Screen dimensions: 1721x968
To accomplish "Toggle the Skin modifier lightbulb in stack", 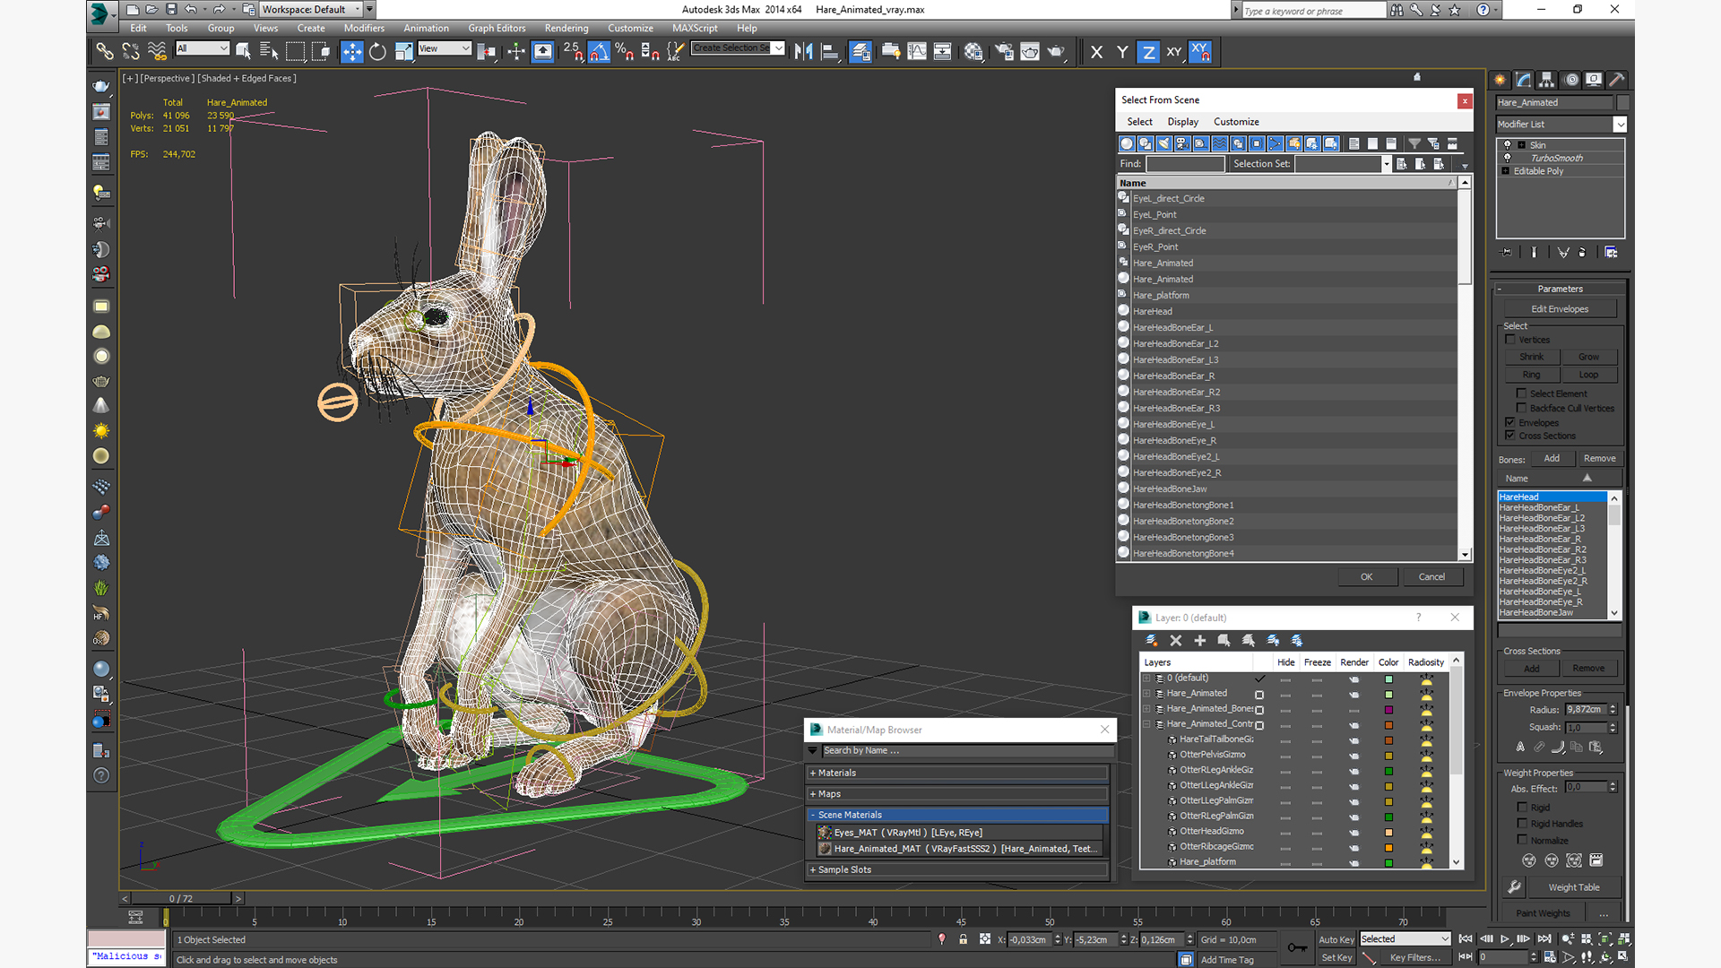I will pyautogui.click(x=1508, y=145).
